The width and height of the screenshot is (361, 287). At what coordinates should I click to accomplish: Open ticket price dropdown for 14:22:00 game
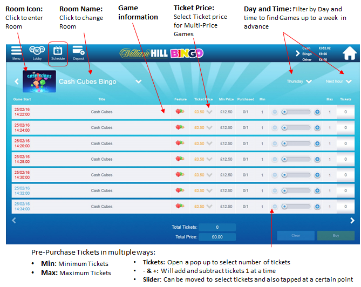pyautogui.click(x=209, y=112)
